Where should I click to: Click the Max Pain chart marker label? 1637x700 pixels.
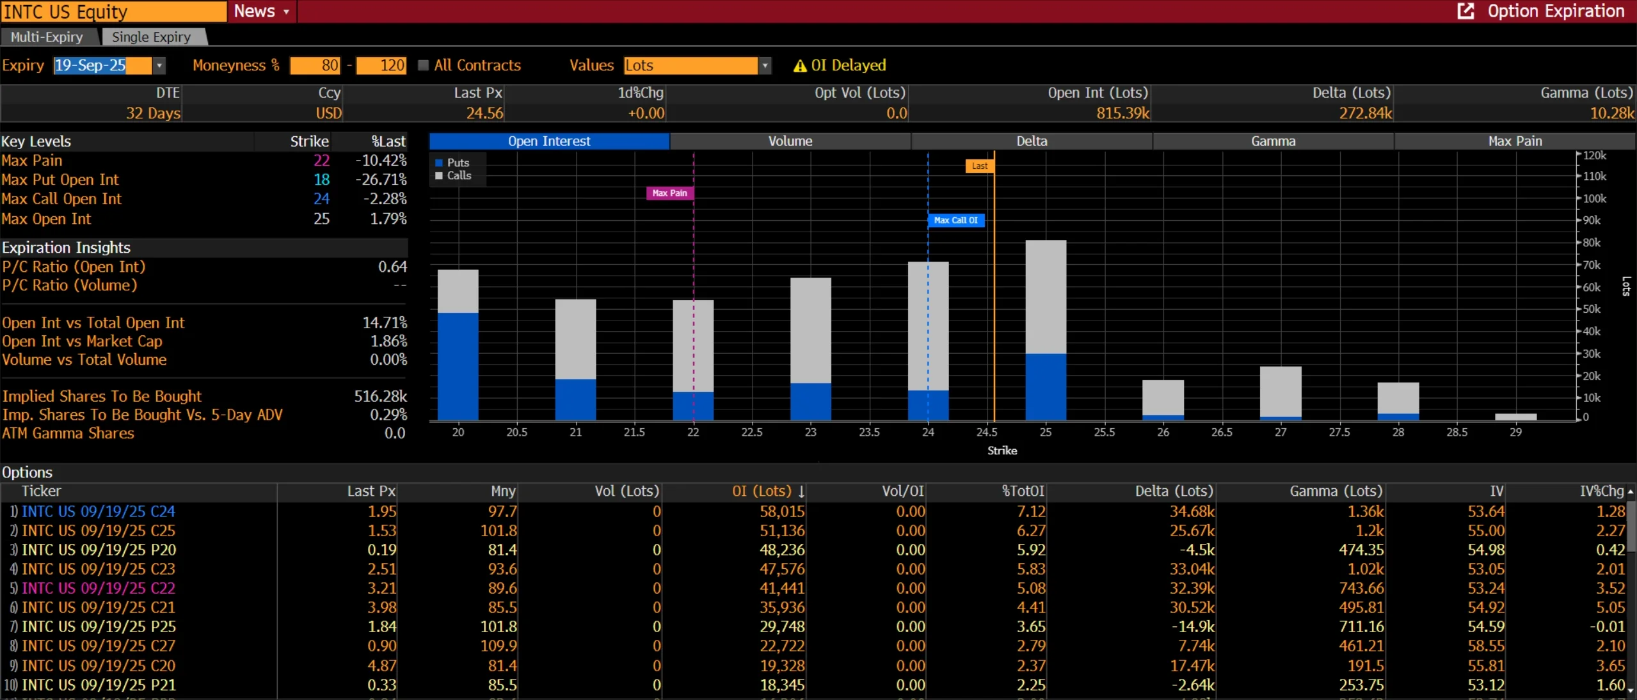[669, 193]
